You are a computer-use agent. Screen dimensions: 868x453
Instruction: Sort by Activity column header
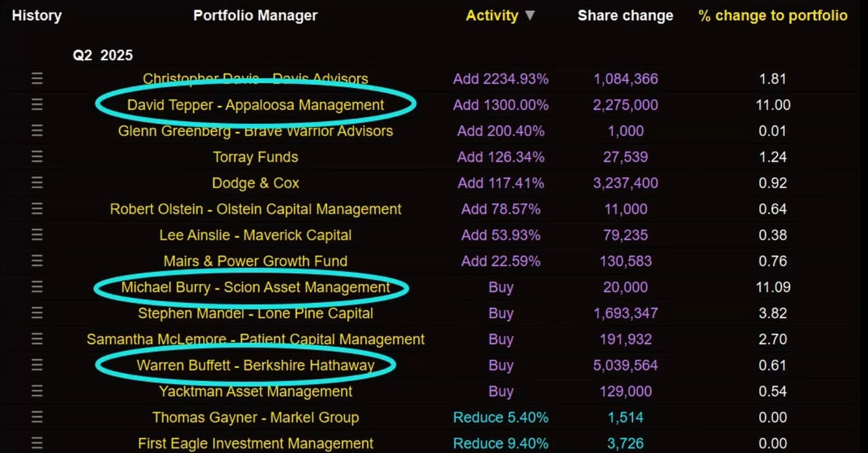click(492, 15)
